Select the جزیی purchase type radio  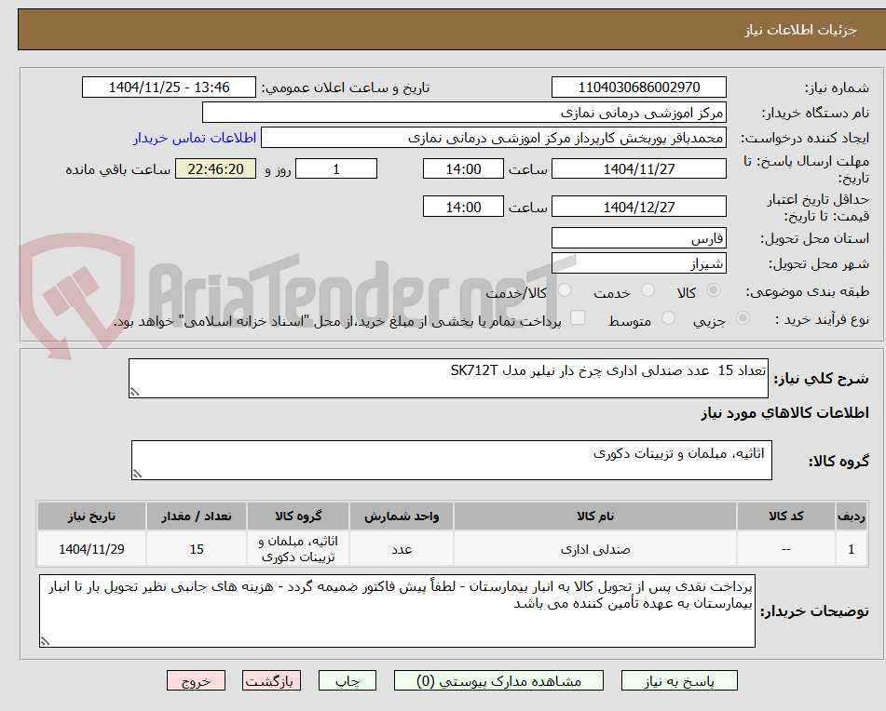click(x=743, y=318)
